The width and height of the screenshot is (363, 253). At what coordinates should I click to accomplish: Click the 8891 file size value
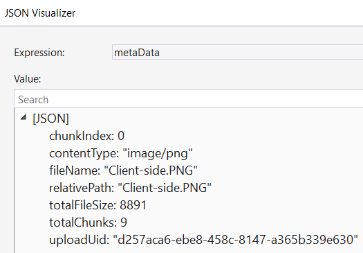[133, 205]
